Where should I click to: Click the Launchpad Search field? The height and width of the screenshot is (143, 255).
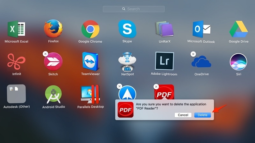tap(134, 9)
